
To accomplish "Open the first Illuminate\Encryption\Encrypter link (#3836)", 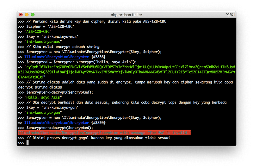I will (57, 57).
